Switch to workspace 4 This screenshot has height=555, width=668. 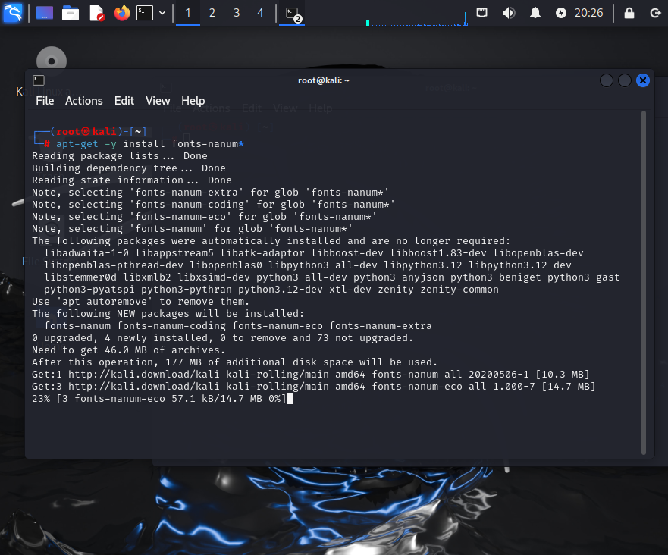(260, 13)
